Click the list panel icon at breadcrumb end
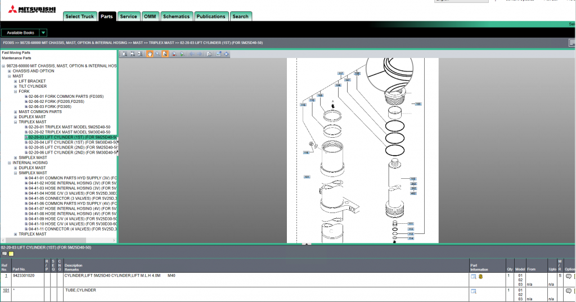Screen dimensions: 576x302 coord(572,43)
